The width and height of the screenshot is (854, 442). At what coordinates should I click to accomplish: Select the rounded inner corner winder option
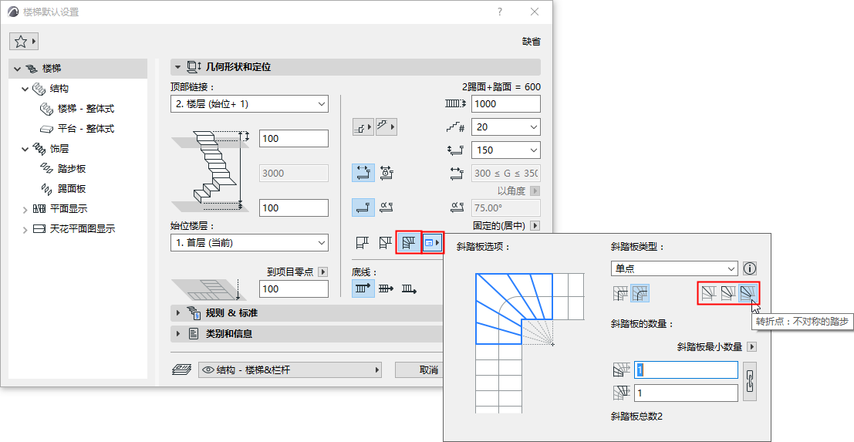(x=640, y=295)
